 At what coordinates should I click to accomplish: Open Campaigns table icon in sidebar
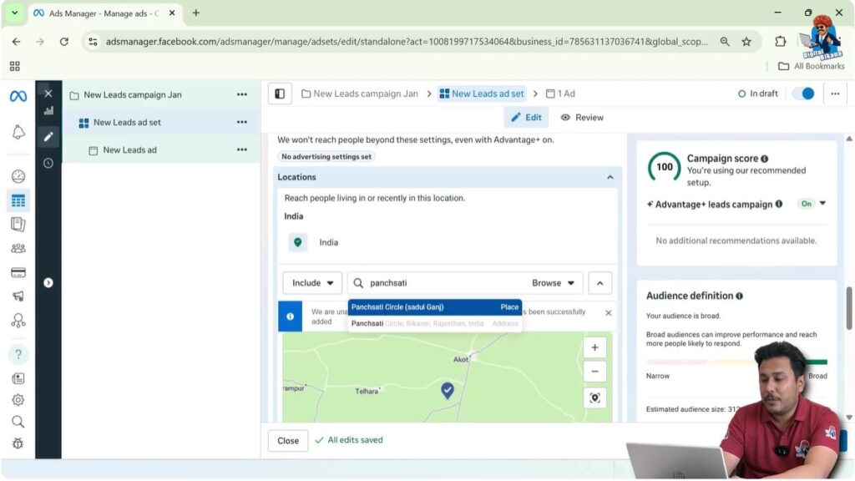coord(18,200)
